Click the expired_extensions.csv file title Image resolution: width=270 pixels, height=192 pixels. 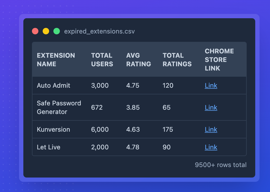[99, 31]
